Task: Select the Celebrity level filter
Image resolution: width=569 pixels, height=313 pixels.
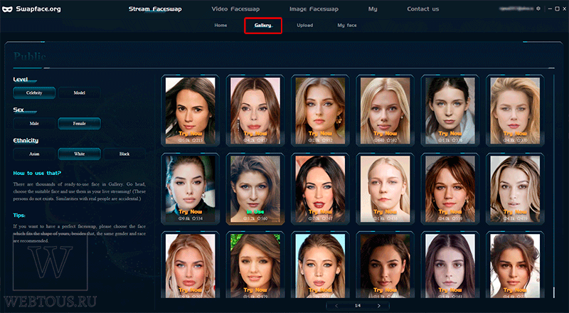Action: tap(34, 93)
